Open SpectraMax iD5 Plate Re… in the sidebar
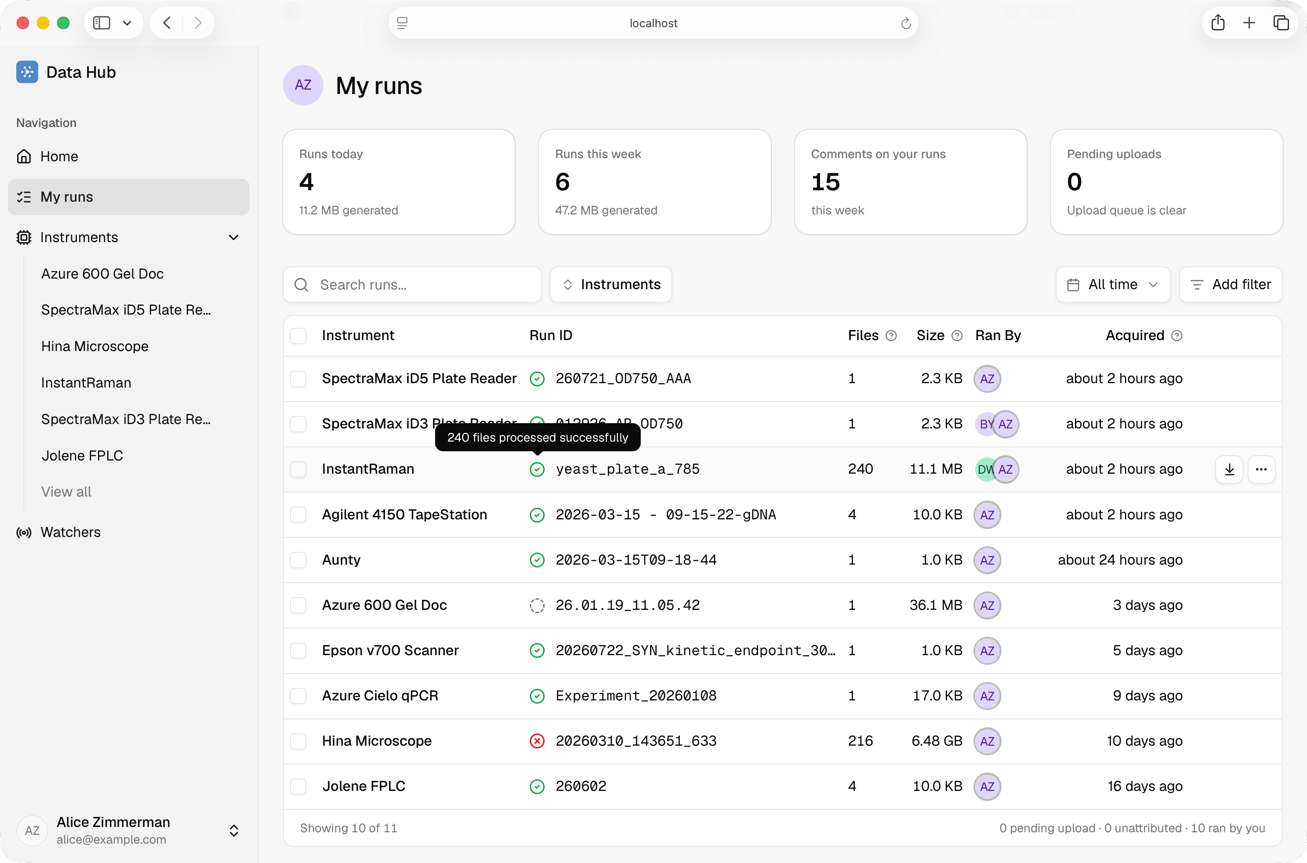Viewport: 1307px width, 863px height. click(126, 310)
